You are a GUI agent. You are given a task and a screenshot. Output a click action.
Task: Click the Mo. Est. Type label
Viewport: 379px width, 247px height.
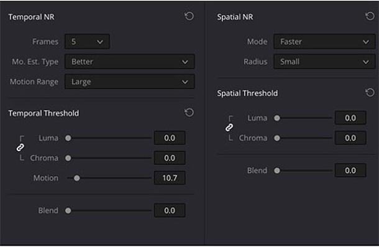coord(35,62)
